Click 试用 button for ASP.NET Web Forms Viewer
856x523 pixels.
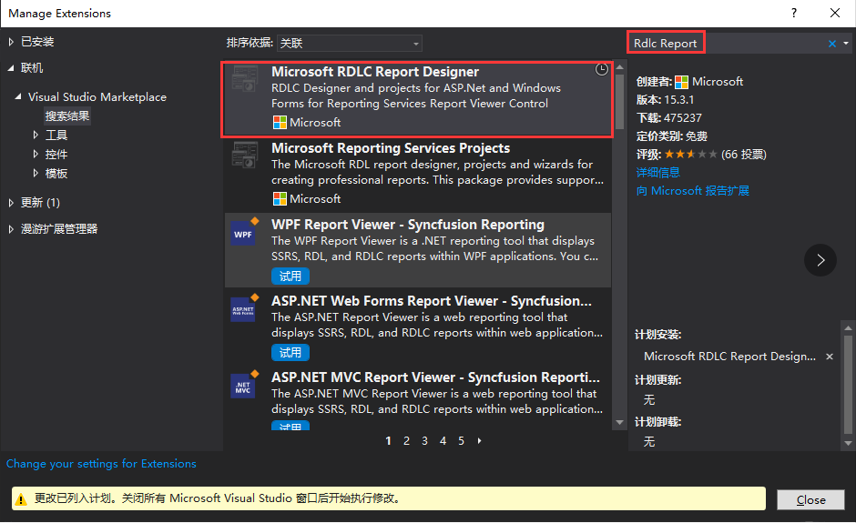coord(290,352)
